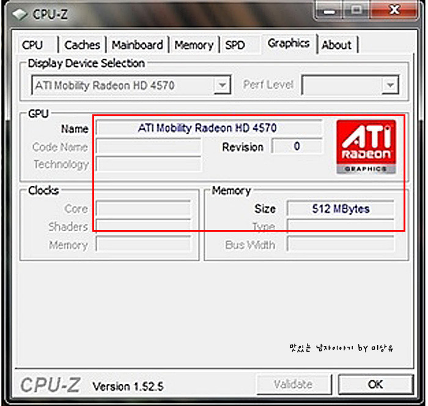Click the Bus Width label
The height and width of the screenshot is (406, 428).
249,245
